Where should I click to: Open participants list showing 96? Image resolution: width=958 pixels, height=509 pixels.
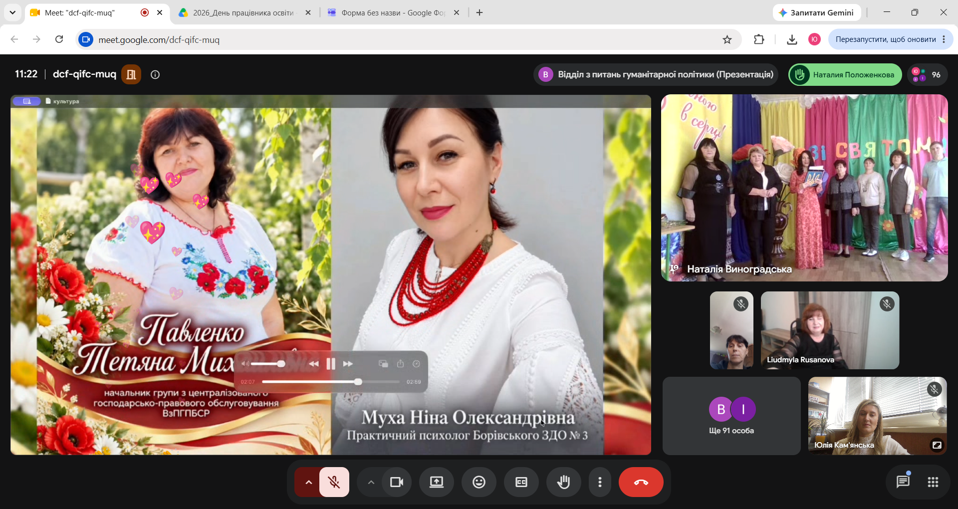pyautogui.click(x=928, y=74)
